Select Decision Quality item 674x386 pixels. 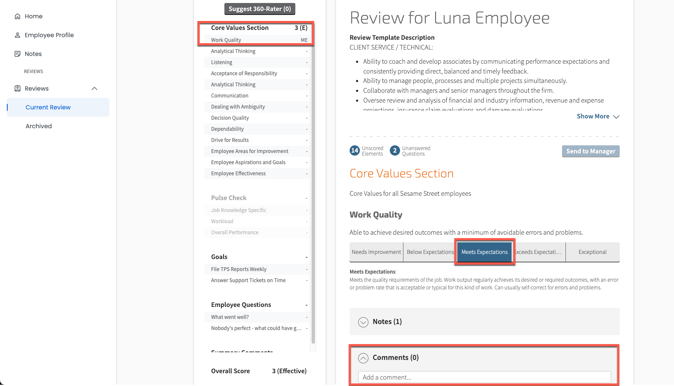click(256, 118)
